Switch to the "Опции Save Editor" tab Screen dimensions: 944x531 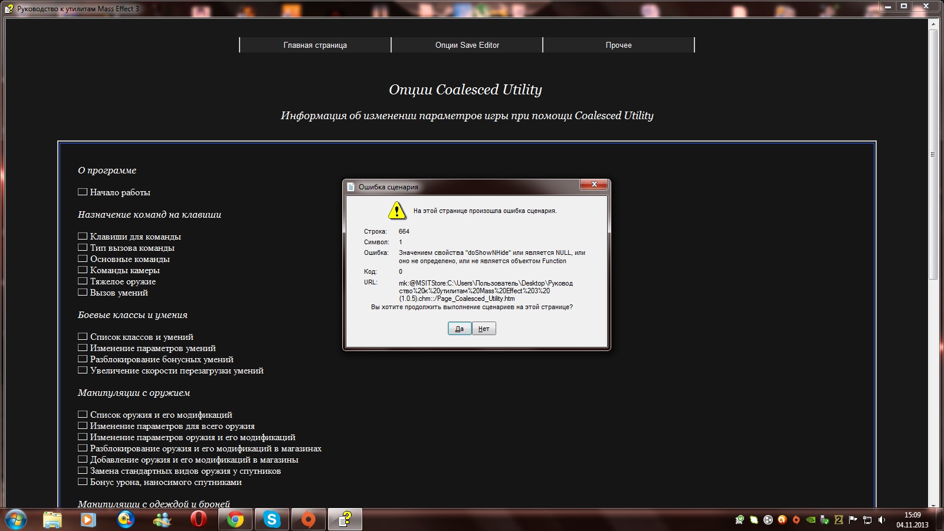[x=467, y=45]
